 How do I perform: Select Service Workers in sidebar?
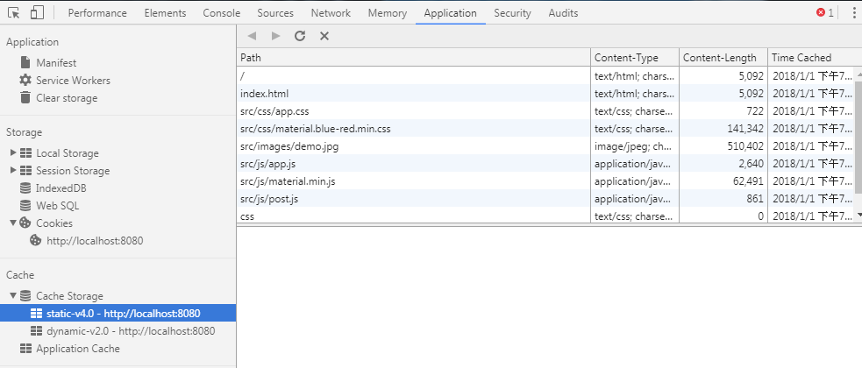(x=73, y=81)
